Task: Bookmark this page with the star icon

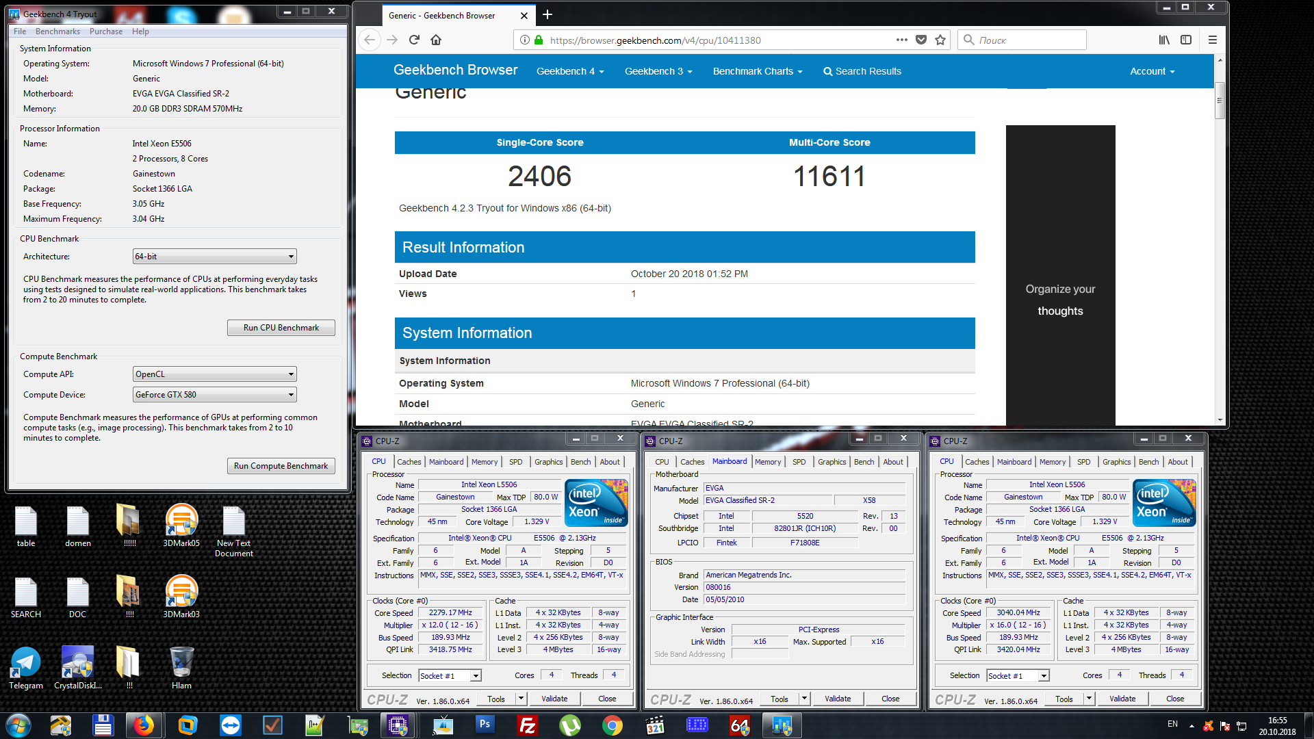Action: point(940,40)
